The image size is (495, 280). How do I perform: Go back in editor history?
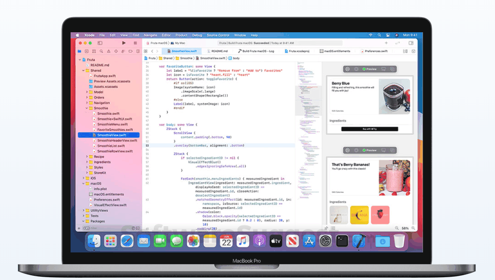[152, 51]
